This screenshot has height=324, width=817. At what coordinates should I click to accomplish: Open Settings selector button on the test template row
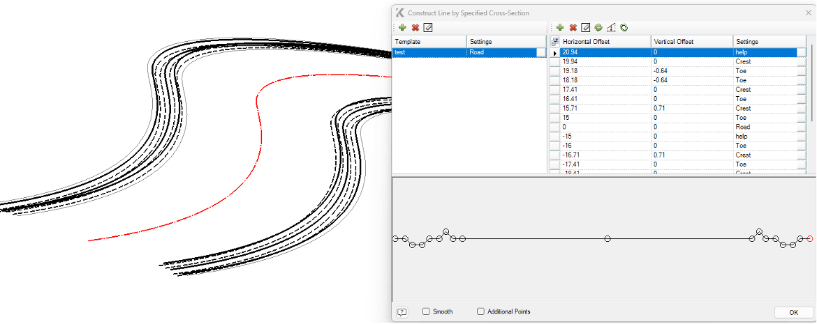pyautogui.click(x=541, y=52)
